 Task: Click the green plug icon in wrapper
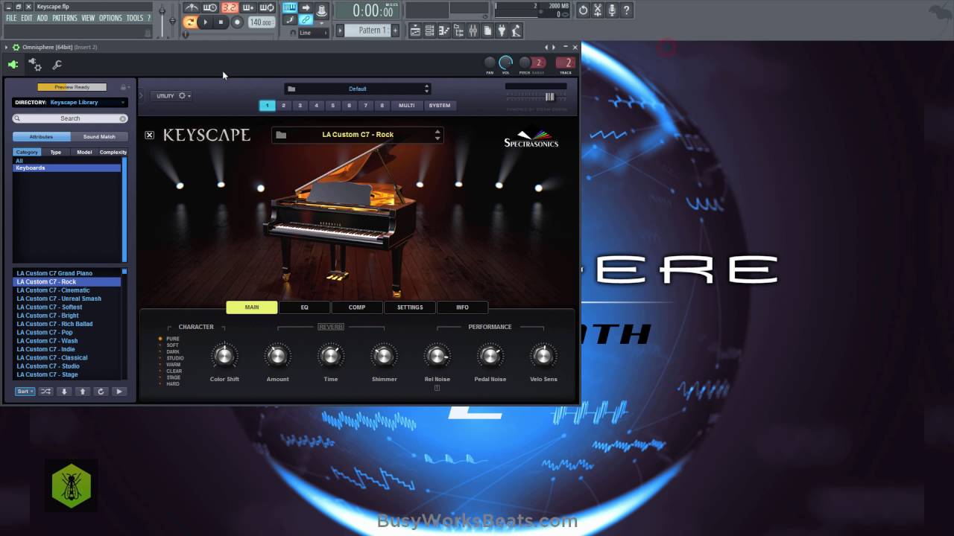(x=13, y=65)
